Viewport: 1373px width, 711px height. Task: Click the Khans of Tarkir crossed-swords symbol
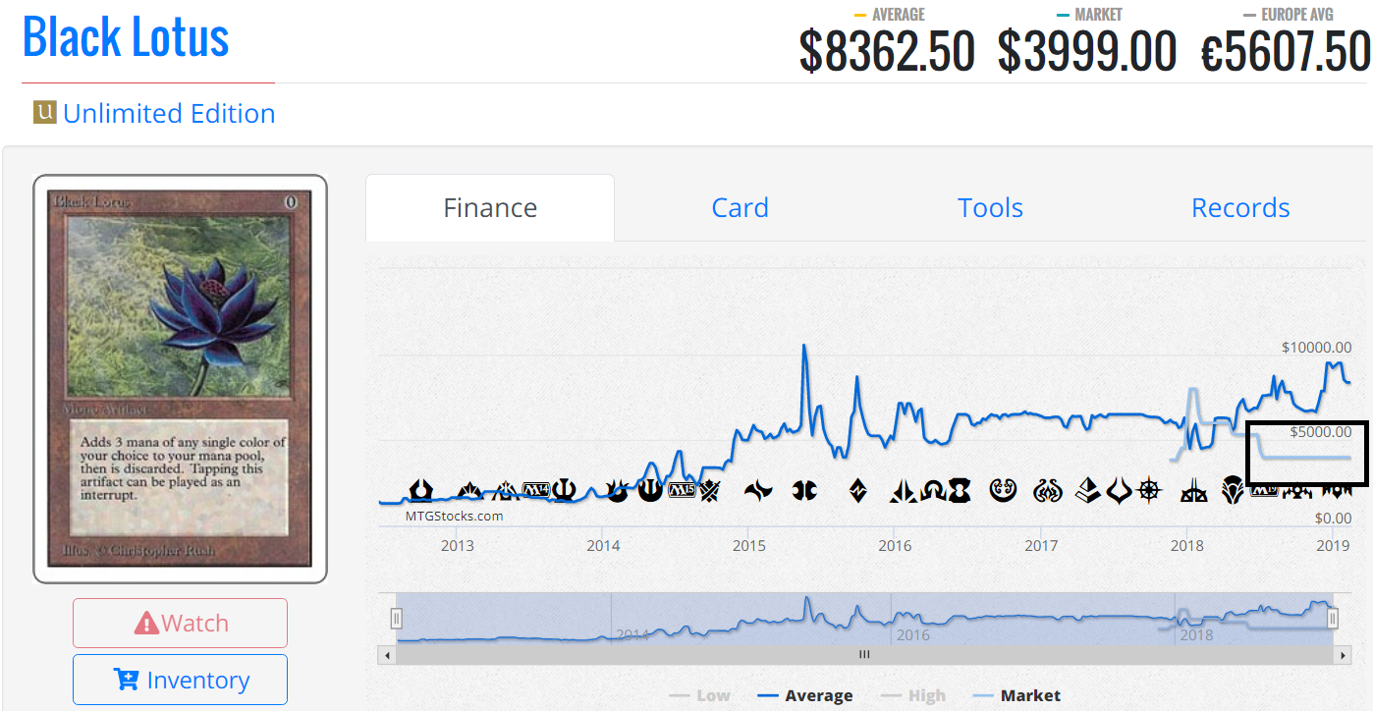[710, 489]
